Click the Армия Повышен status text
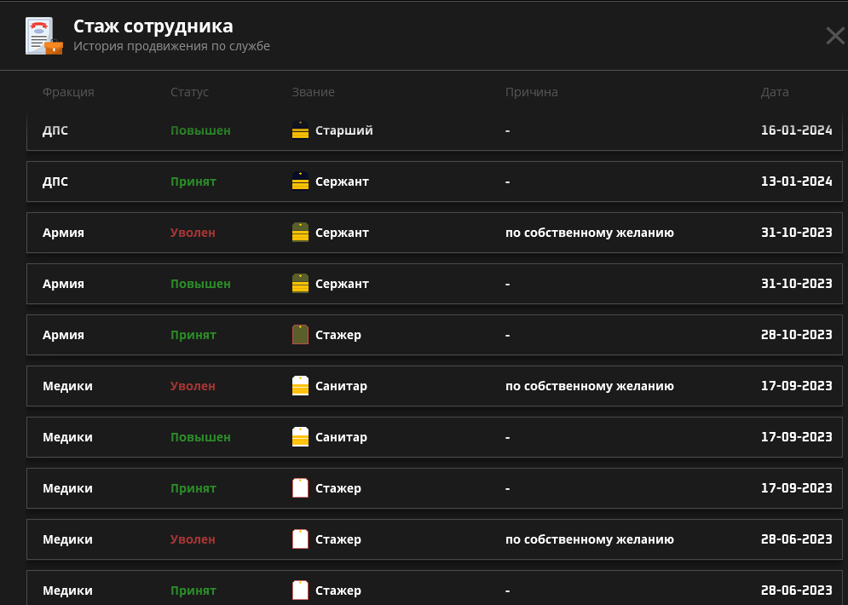The width and height of the screenshot is (848, 605). (200, 284)
